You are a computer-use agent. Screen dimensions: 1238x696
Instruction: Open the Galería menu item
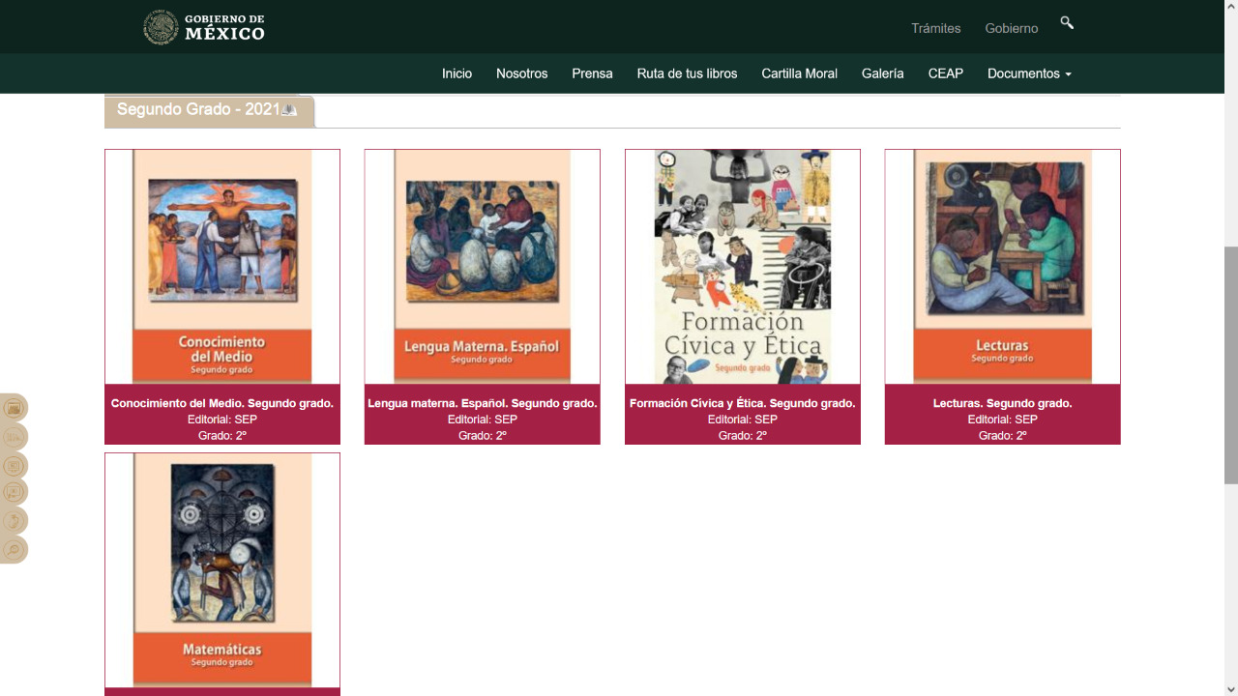pyautogui.click(x=882, y=73)
